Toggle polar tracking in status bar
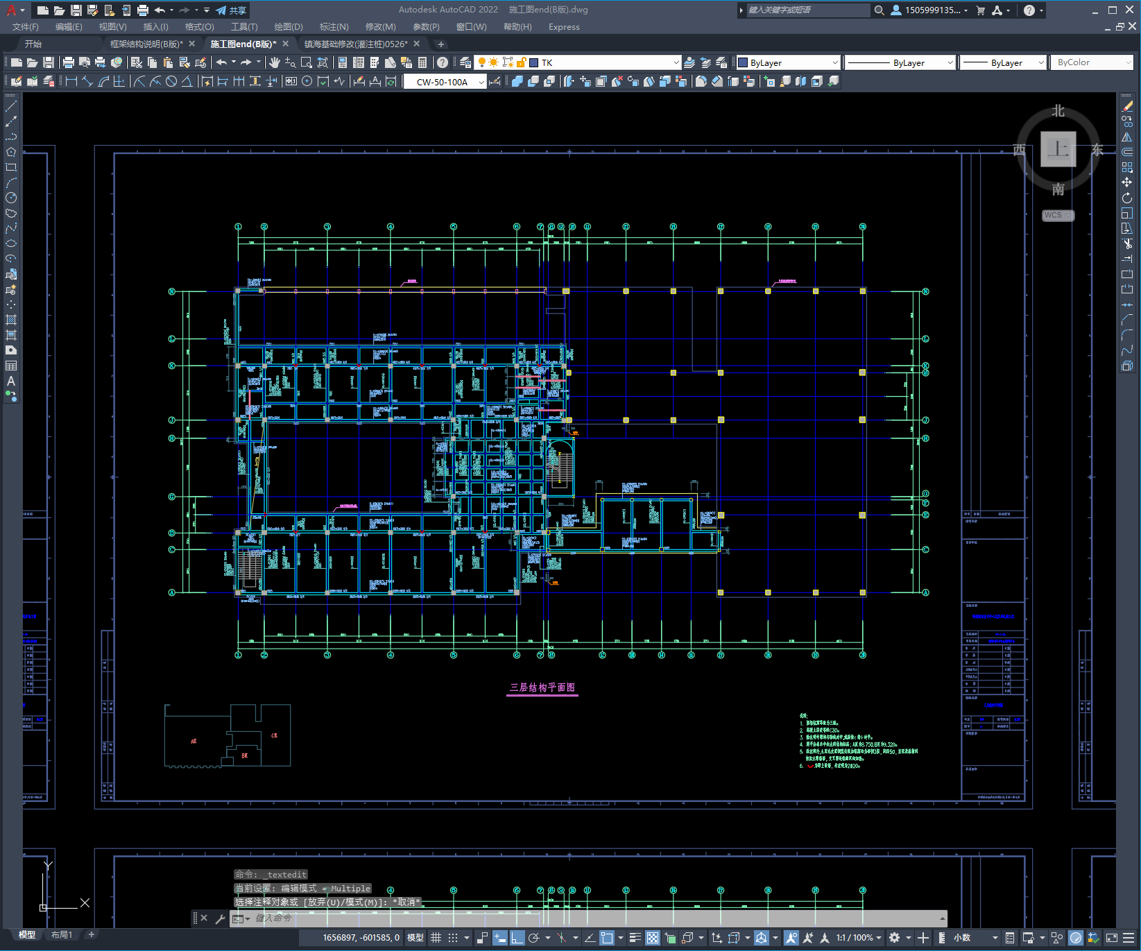 click(534, 938)
